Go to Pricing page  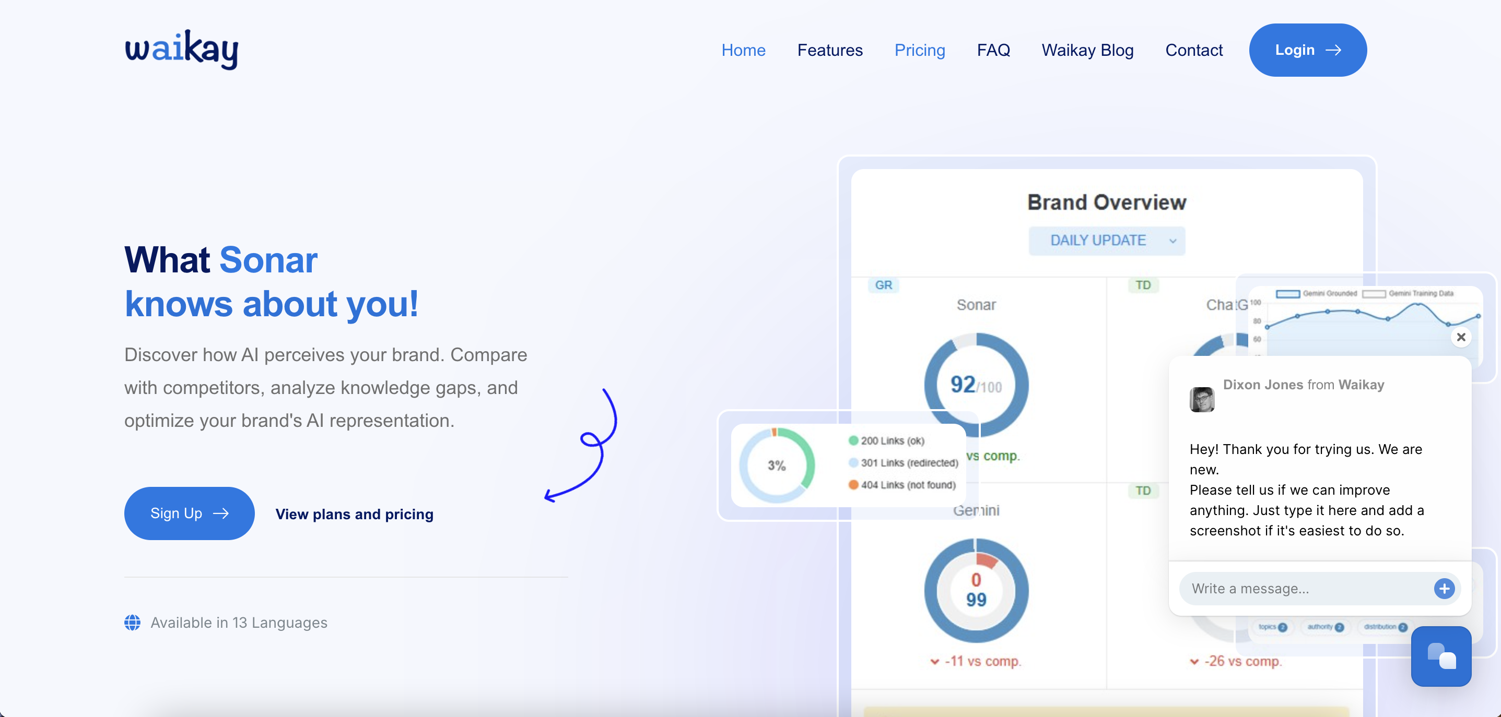click(920, 50)
